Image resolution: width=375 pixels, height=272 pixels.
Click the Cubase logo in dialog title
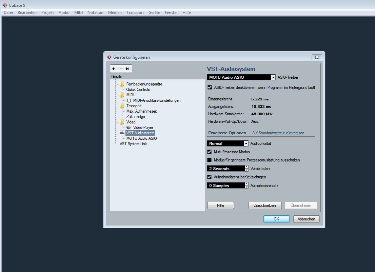click(109, 57)
